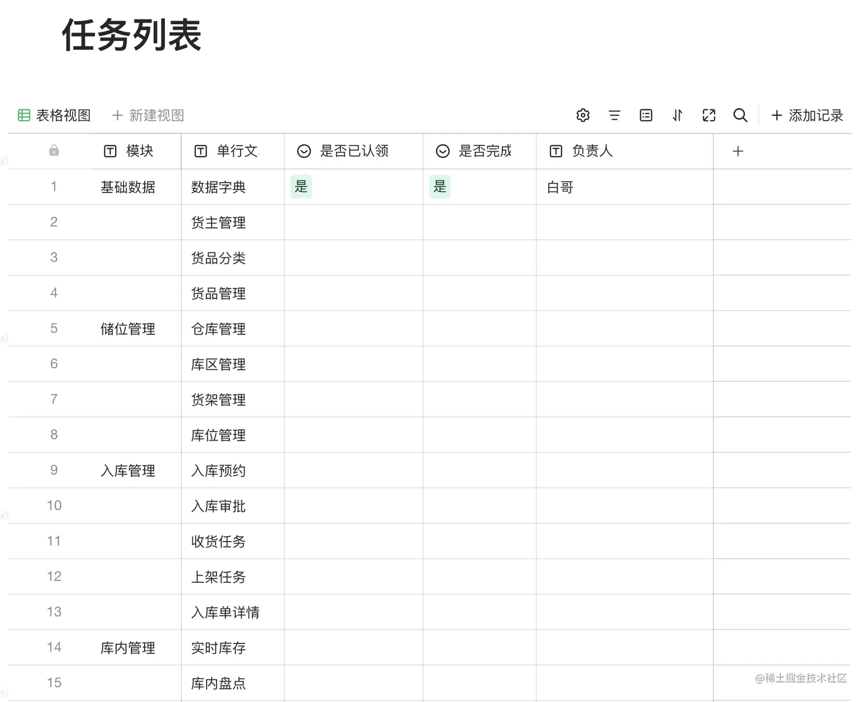Select the 上架任务 cell

[233, 577]
